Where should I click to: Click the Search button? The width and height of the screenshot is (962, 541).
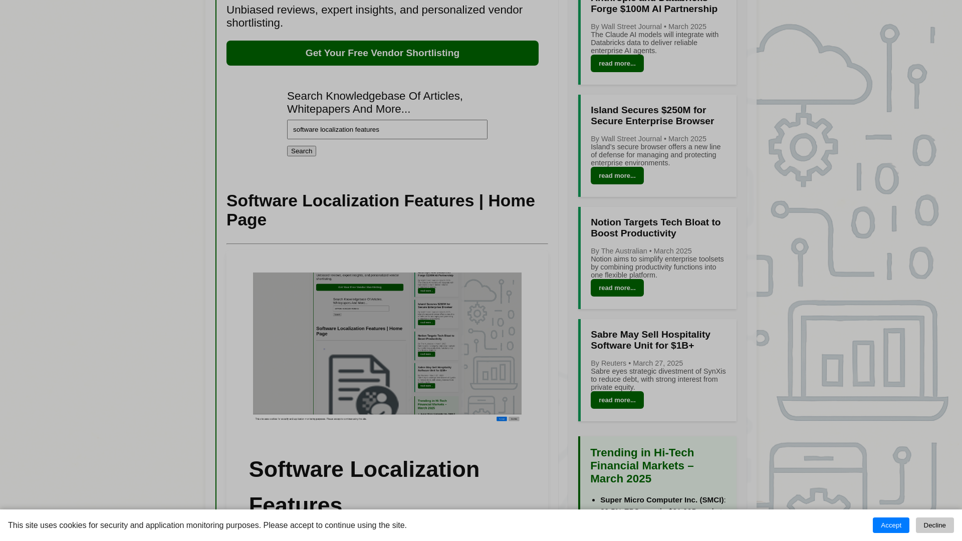(x=302, y=151)
